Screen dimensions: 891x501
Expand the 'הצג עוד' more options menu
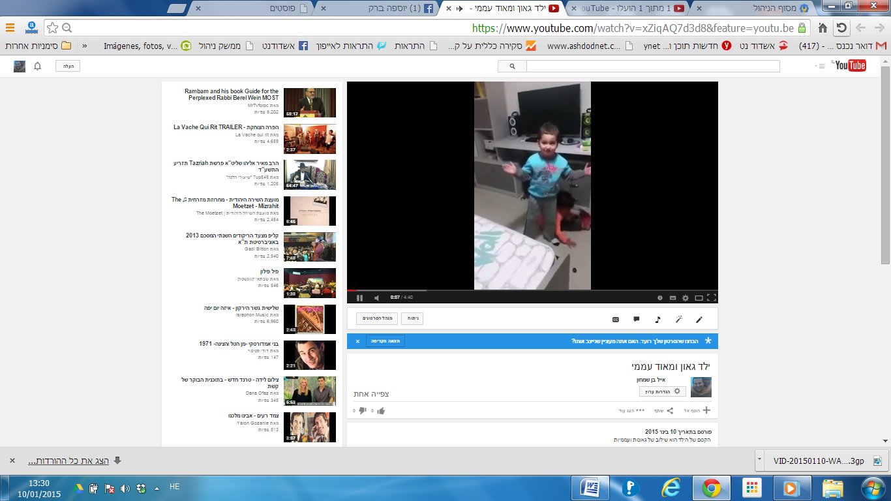coord(631,411)
